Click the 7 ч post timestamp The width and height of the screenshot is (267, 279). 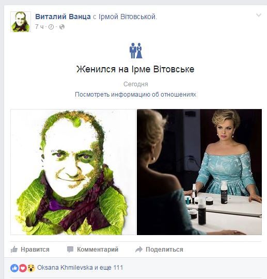tap(39, 27)
